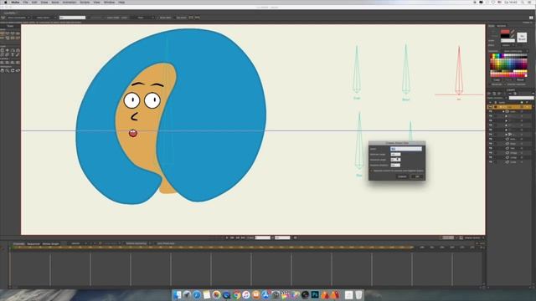Click the current Frame number field

[x=262, y=237]
